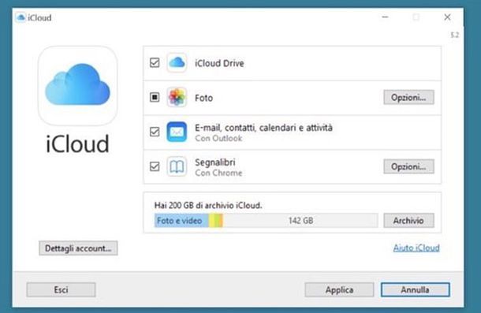Image resolution: width=481 pixels, height=313 pixels.
Task: Toggle the Foto checkbox
Action: [x=155, y=97]
